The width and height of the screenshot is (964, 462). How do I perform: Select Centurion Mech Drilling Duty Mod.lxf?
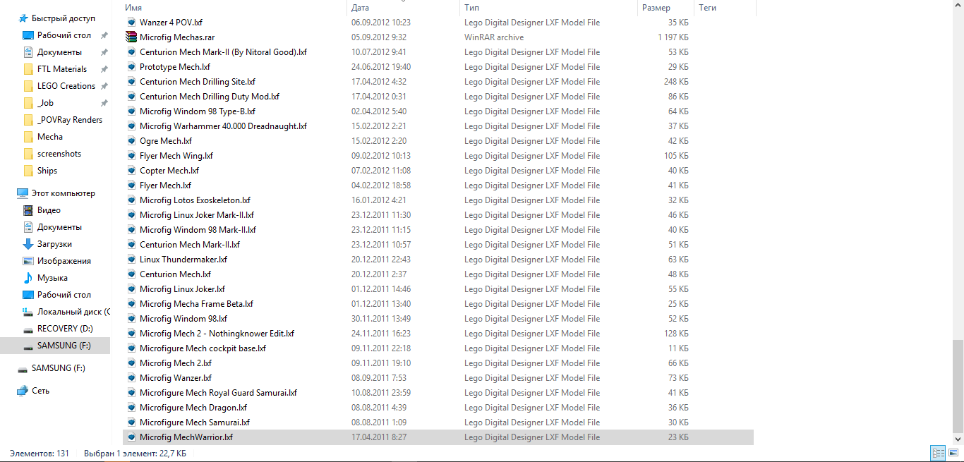[210, 97]
